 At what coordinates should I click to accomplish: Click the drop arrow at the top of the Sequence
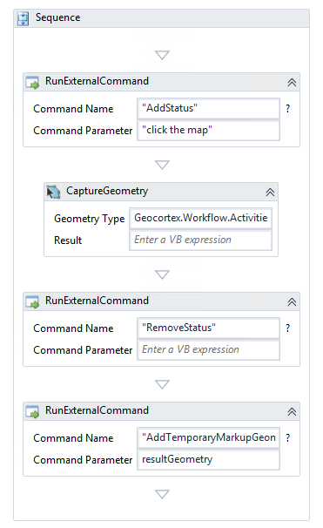point(162,55)
